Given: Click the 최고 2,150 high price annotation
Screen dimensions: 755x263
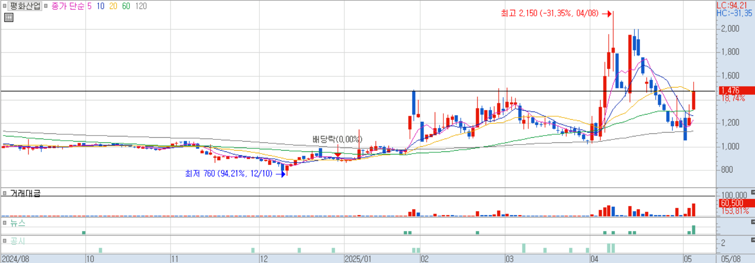Looking at the screenshot, I should (x=550, y=13).
